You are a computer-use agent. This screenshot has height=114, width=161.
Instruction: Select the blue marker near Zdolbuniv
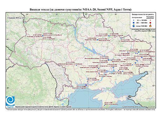[x=43, y=36]
